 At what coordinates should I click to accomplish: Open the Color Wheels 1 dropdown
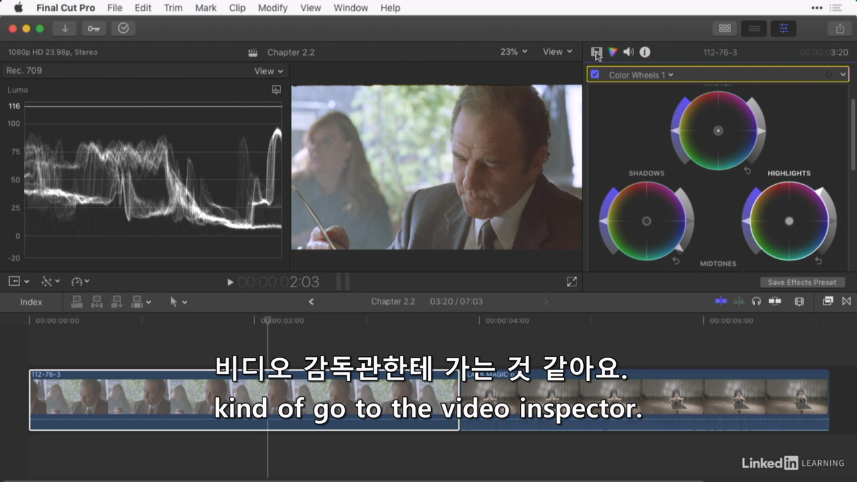[x=641, y=75]
